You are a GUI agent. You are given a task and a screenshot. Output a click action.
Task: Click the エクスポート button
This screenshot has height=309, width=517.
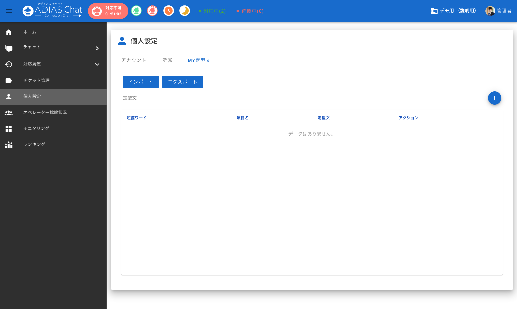tap(182, 82)
